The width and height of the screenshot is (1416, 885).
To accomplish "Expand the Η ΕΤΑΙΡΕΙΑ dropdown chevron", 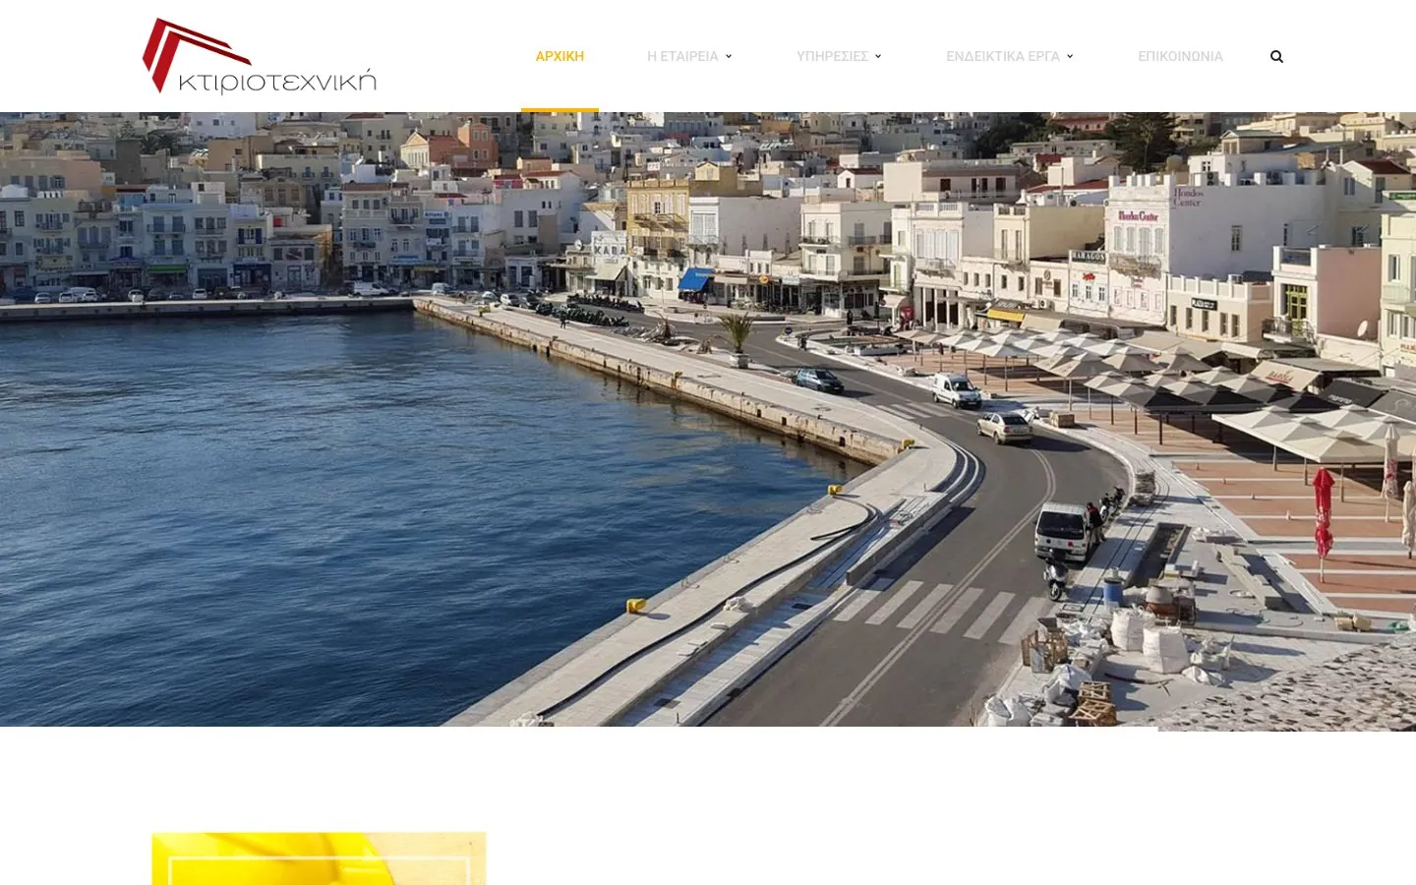I will pos(729,56).
